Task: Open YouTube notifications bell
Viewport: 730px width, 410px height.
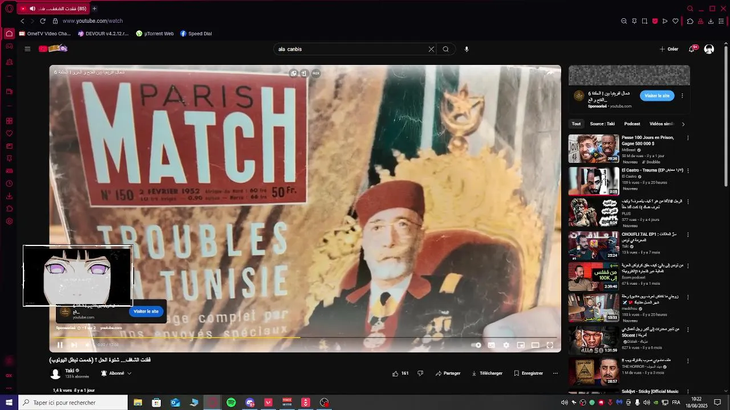Action: (x=692, y=49)
